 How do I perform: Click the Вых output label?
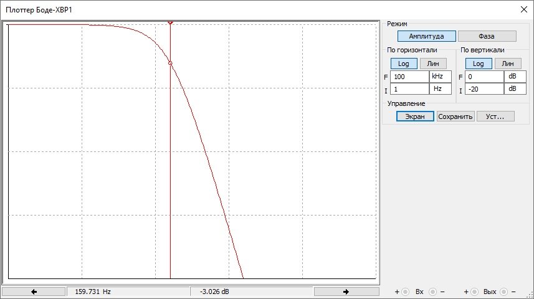(489, 292)
